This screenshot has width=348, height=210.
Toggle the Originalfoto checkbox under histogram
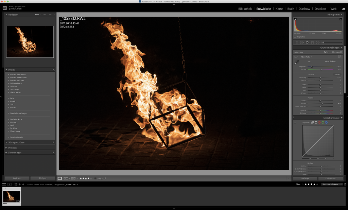(x=295, y=37)
